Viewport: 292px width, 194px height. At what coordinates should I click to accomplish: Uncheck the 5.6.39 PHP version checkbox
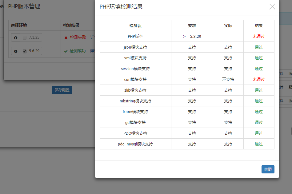[25, 51]
